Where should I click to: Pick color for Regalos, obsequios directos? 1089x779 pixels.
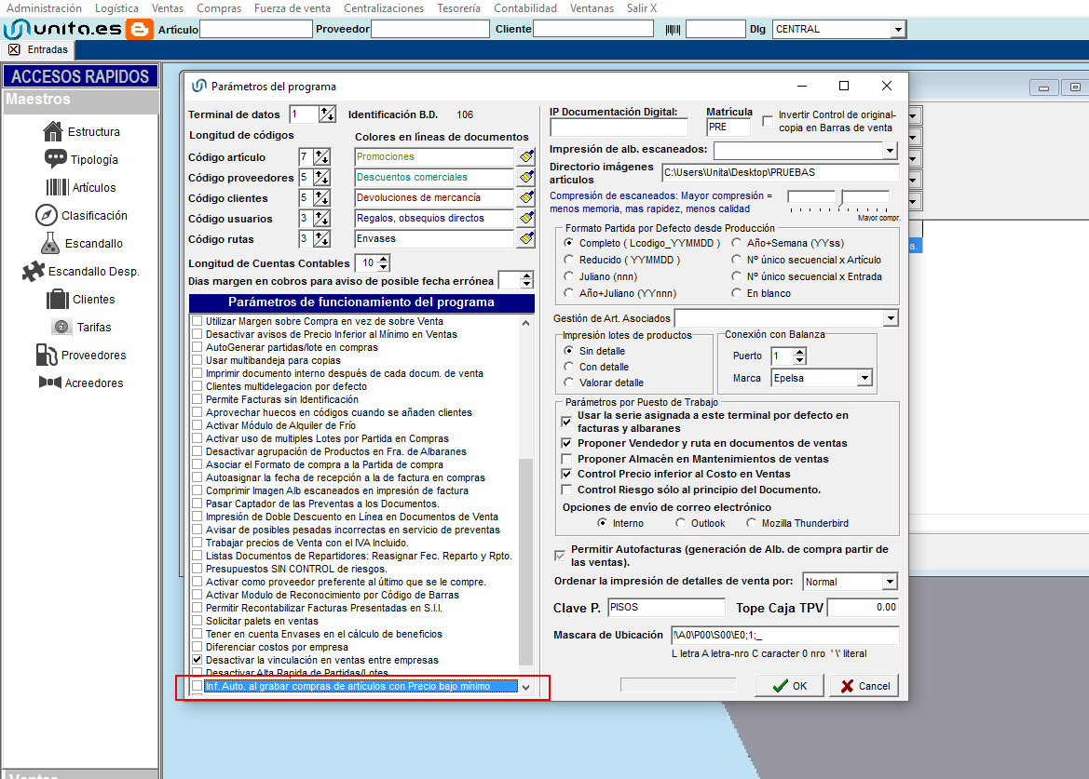[526, 218]
